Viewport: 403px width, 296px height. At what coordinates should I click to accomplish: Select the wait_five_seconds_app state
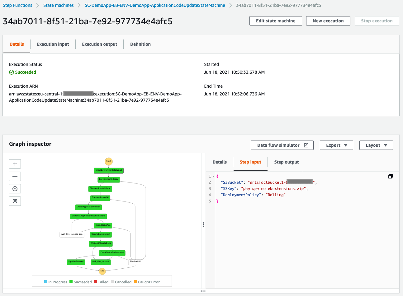pyautogui.click(x=72, y=234)
